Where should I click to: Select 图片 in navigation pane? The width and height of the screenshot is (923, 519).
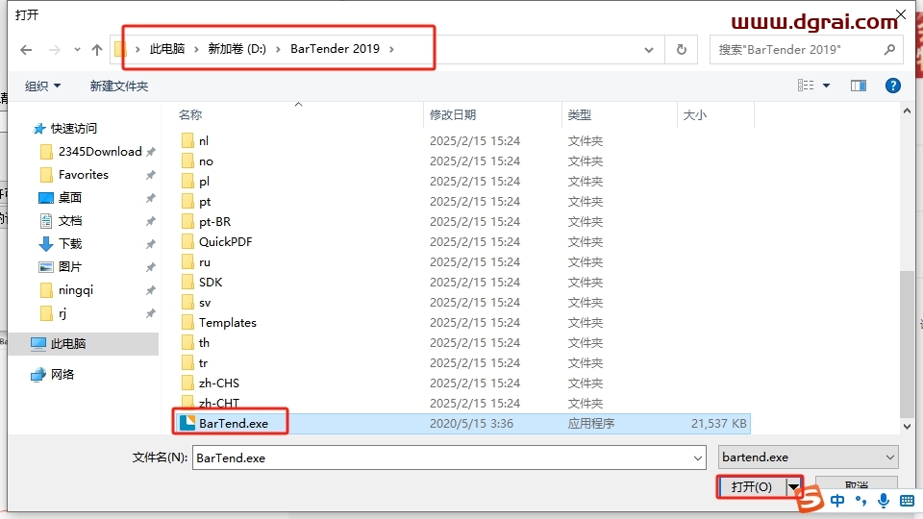(x=70, y=266)
